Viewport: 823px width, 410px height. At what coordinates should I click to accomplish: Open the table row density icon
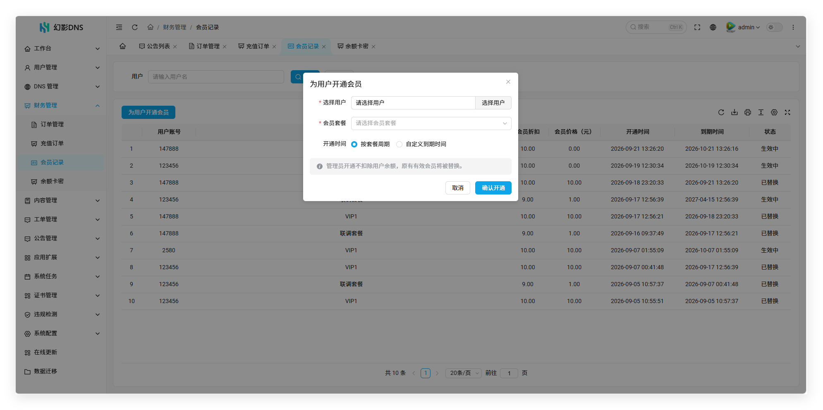pyautogui.click(x=761, y=112)
